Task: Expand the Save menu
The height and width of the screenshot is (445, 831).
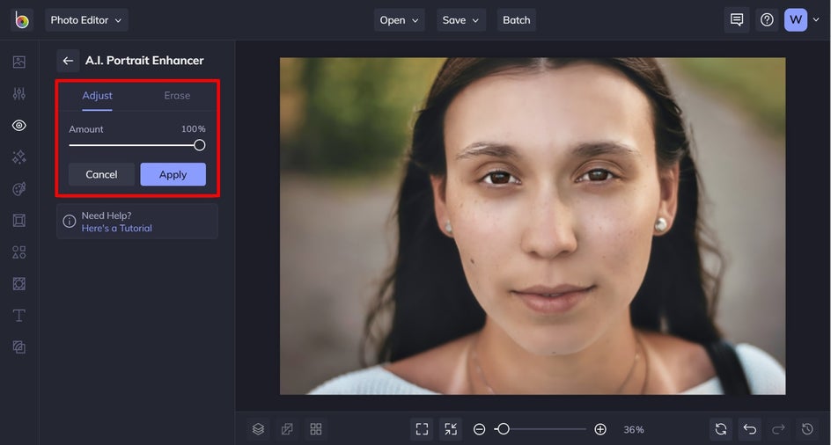Action: [x=461, y=20]
